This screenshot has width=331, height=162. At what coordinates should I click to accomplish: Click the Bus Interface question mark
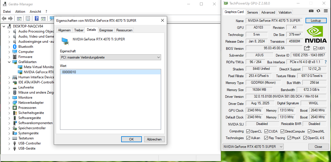pos(325,62)
